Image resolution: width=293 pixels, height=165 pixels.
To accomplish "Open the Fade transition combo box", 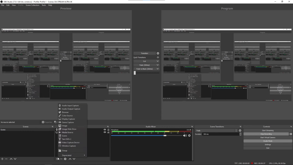I will 216,131.
